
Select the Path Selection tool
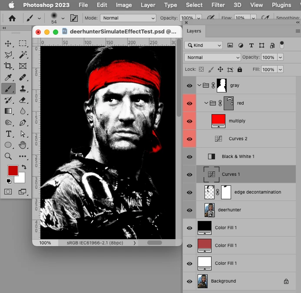click(x=23, y=134)
